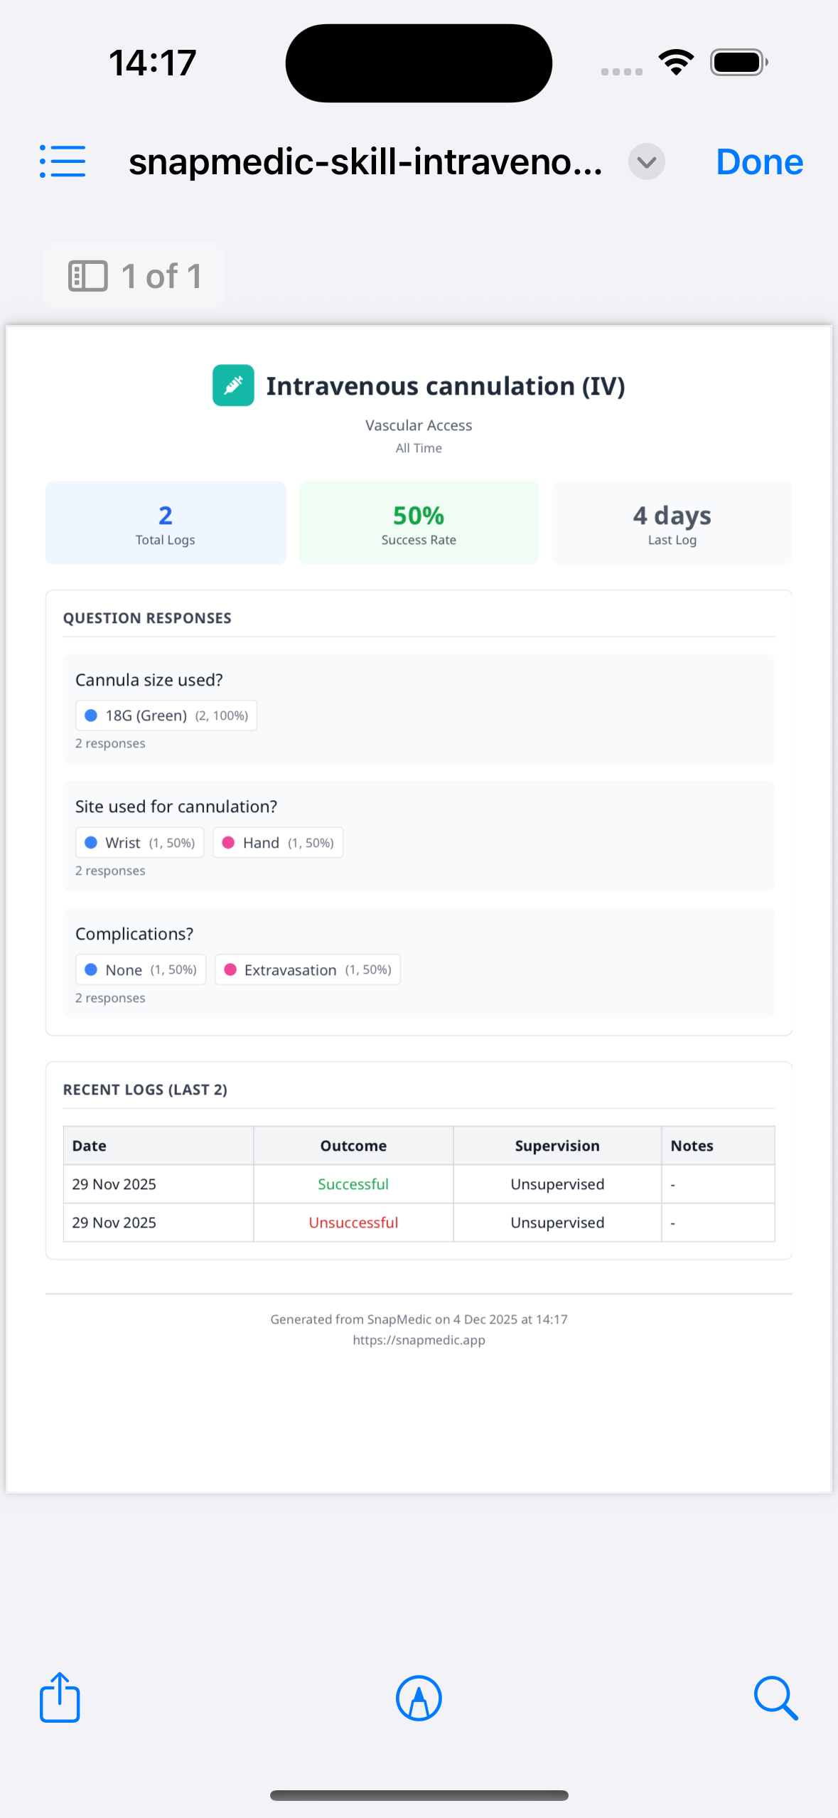Viewport: 838px width, 1818px height.
Task: Open the table of contents list icon
Action: click(63, 161)
